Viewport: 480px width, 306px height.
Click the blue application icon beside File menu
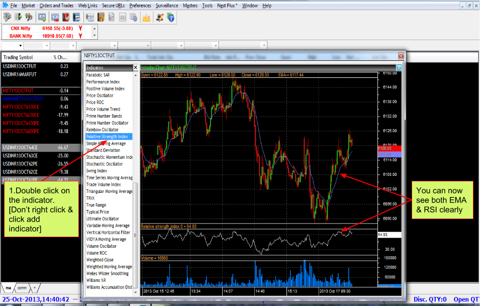[5, 5]
